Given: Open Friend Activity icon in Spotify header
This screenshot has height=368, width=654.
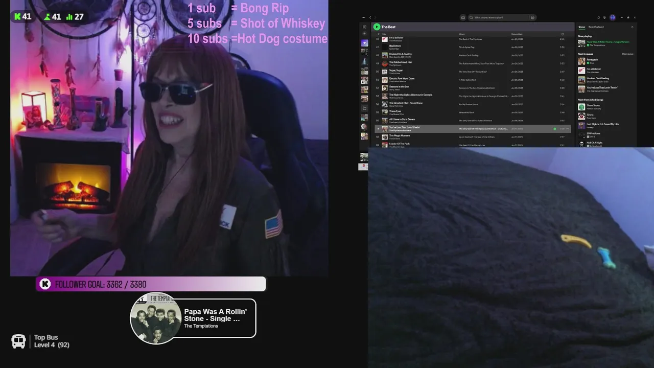Looking at the screenshot, I should pyautogui.click(x=605, y=17).
